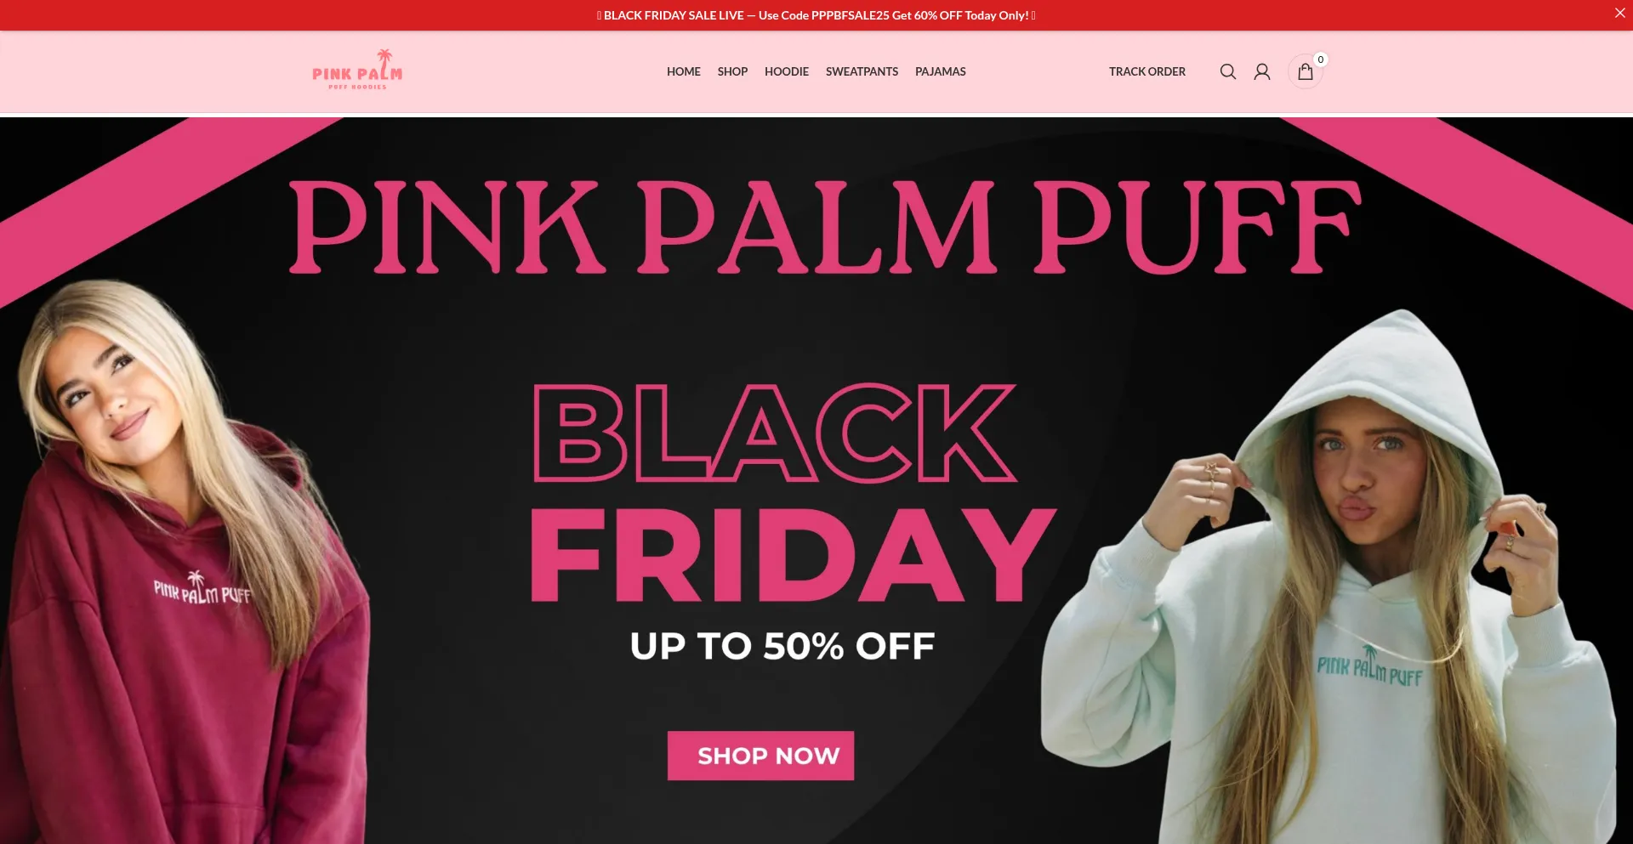Click the Black Friday sale promo text
The image size is (1633, 844).
click(816, 15)
